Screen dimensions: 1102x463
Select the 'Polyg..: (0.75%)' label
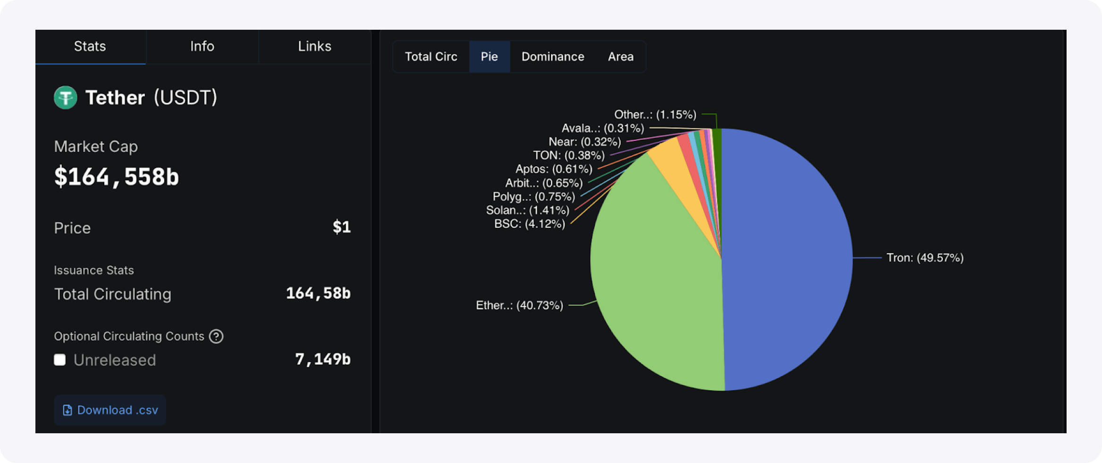tap(534, 196)
